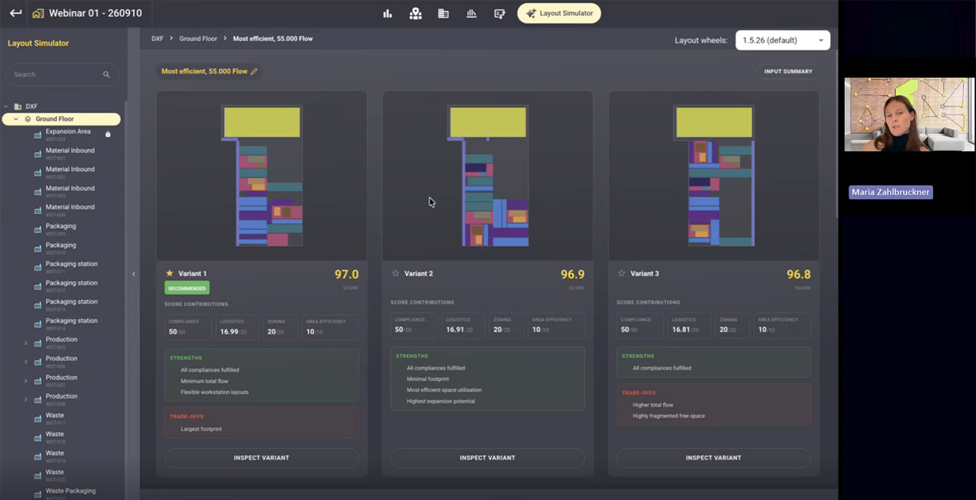Unstar Variant 1 as favorite
Image resolution: width=976 pixels, height=500 pixels.
(170, 273)
